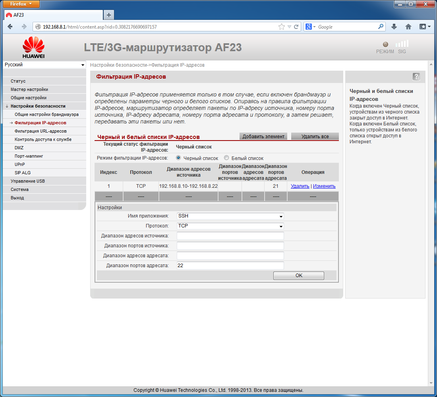This screenshot has height=397, width=437.
Task: Click the Индекс column header
Action: (x=109, y=172)
